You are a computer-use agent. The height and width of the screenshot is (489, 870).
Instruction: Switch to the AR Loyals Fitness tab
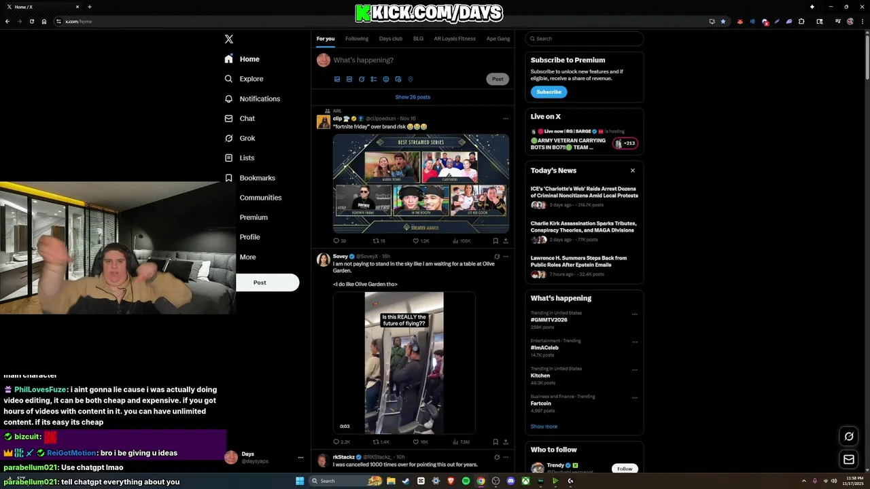(x=455, y=39)
